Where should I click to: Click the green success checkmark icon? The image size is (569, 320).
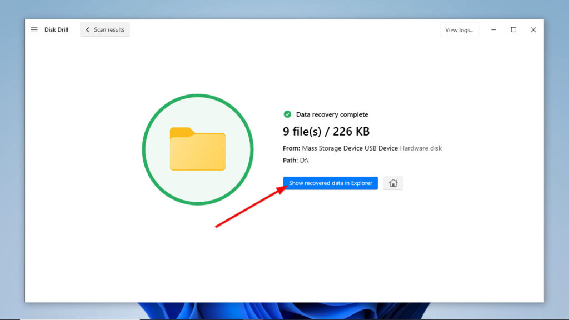[287, 114]
